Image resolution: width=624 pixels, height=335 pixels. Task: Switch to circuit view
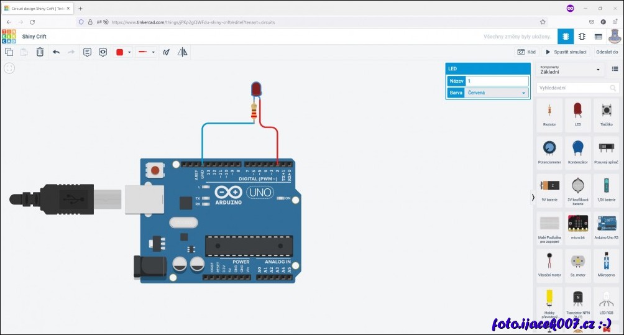[566, 37]
